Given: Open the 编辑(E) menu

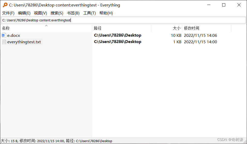Looking at the screenshot, I should (24, 13).
